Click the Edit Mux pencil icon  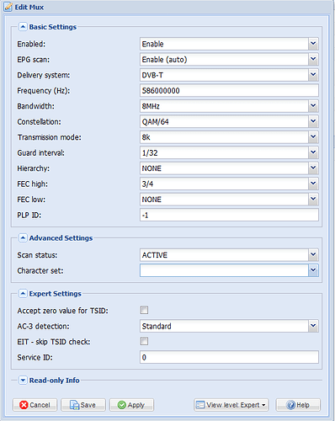click(x=8, y=7)
